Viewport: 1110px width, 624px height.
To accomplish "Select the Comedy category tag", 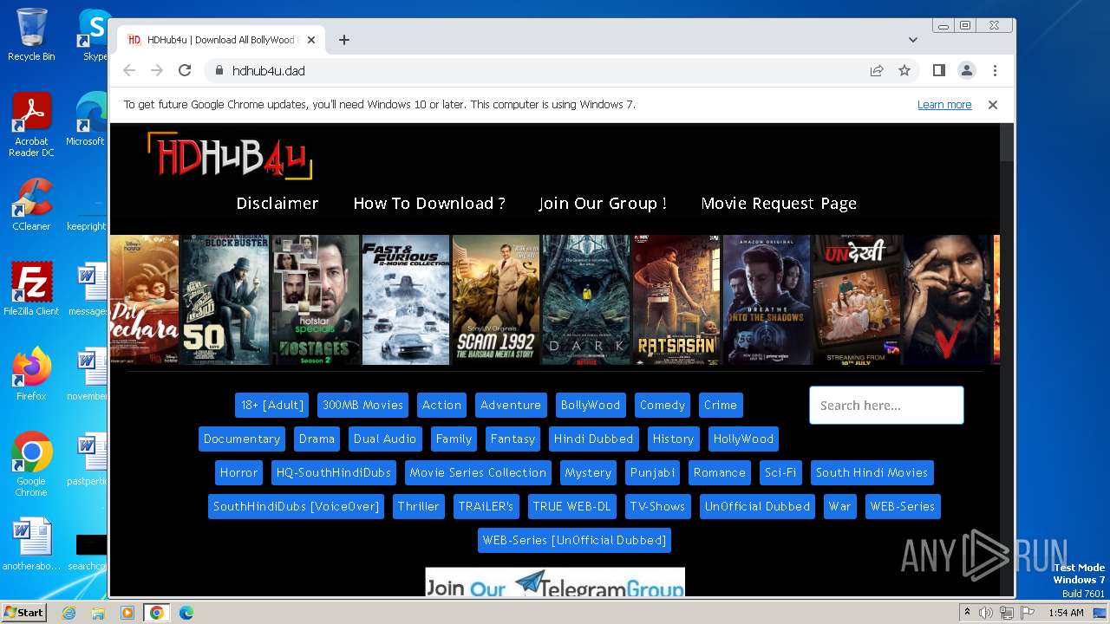I will pyautogui.click(x=663, y=405).
